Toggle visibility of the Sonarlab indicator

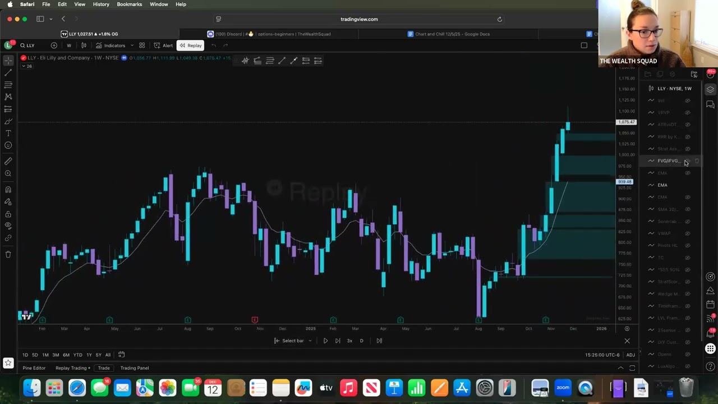(688, 221)
